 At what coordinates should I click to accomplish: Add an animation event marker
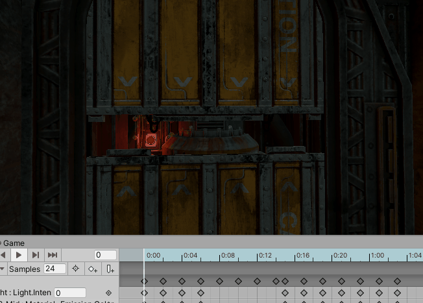pyautogui.click(x=110, y=269)
